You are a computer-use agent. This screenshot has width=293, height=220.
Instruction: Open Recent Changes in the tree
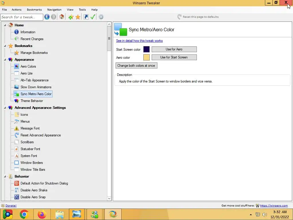pos(32,39)
